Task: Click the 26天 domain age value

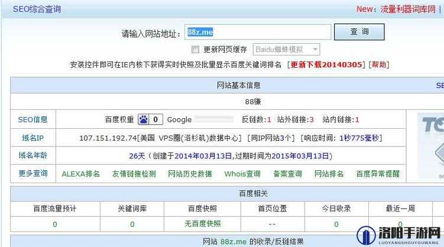Action: pyautogui.click(x=137, y=156)
